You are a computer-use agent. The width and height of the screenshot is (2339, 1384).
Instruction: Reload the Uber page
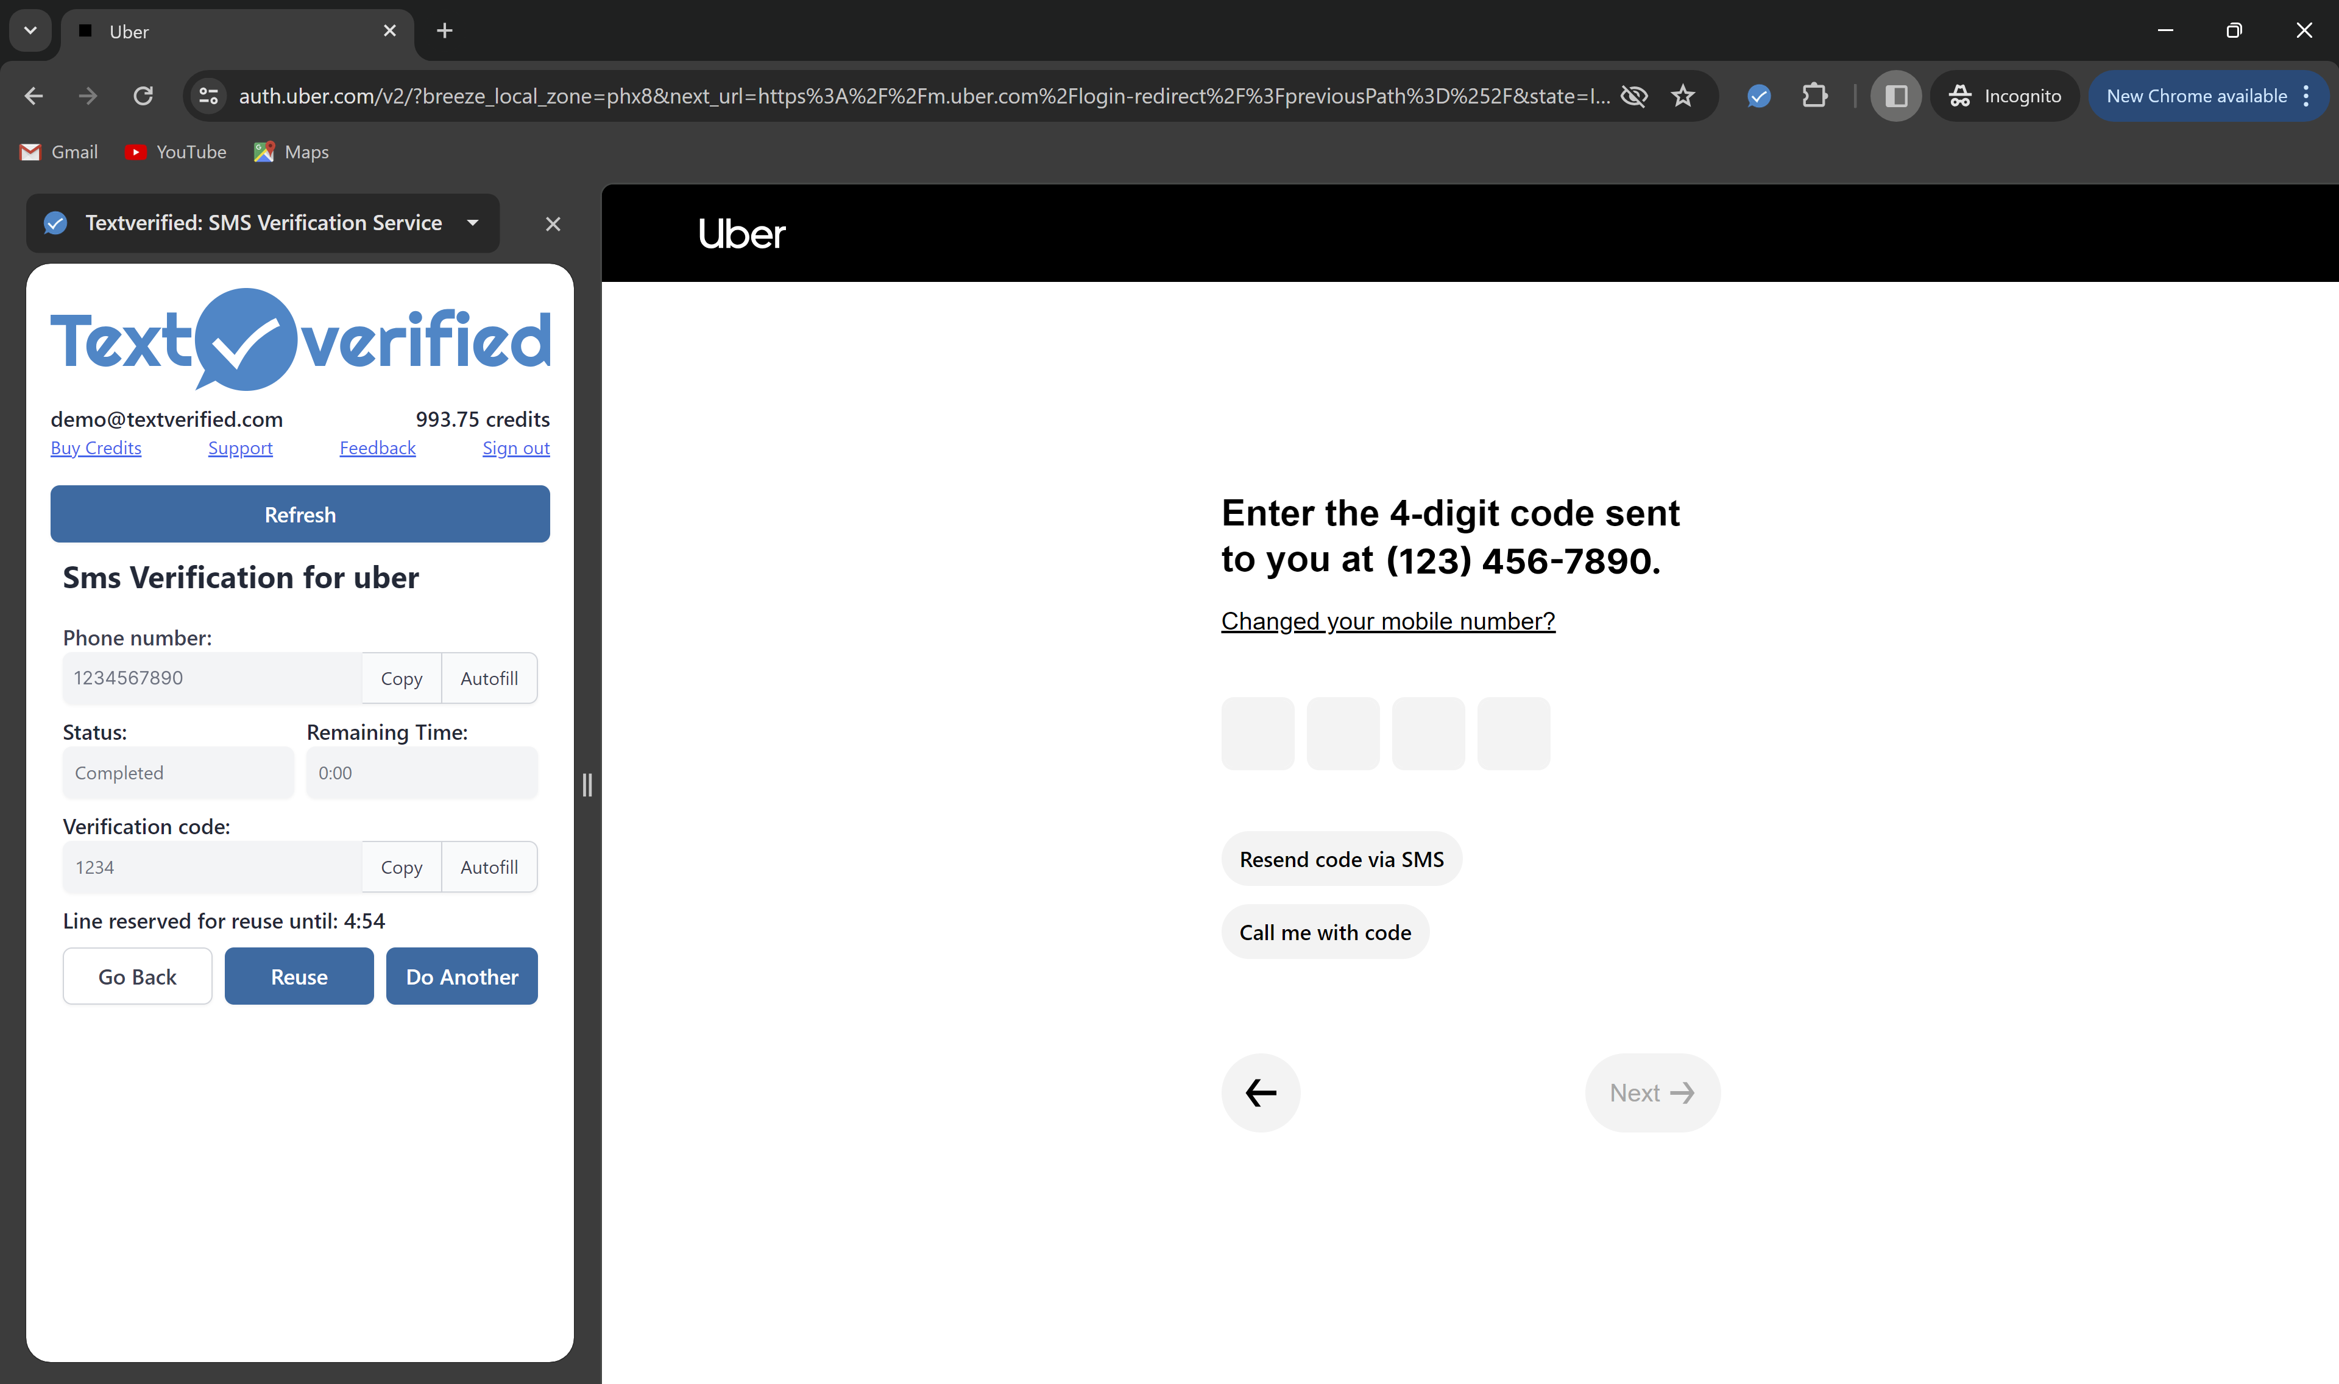(x=143, y=96)
